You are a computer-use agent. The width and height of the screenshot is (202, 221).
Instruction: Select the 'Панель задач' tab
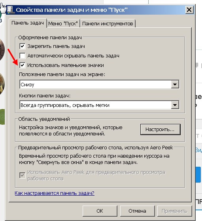[28, 23]
